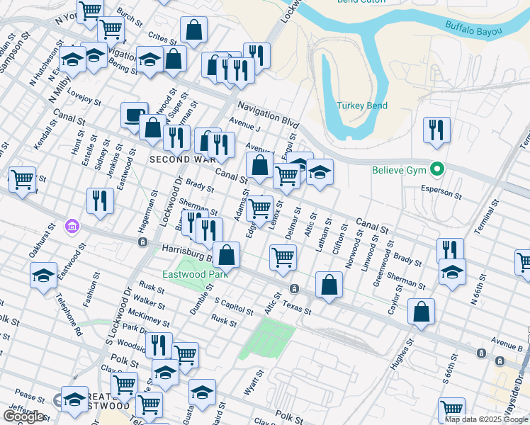Screen dimensions: 530x425
Task: Click the purple museum icon near Oakhurst St
Action: point(73,226)
